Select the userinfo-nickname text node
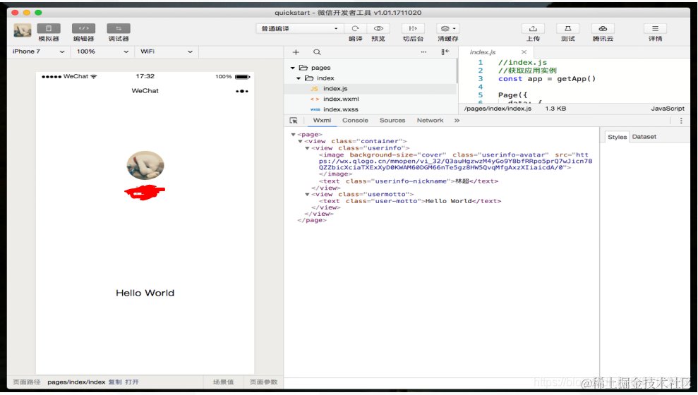 408,181
